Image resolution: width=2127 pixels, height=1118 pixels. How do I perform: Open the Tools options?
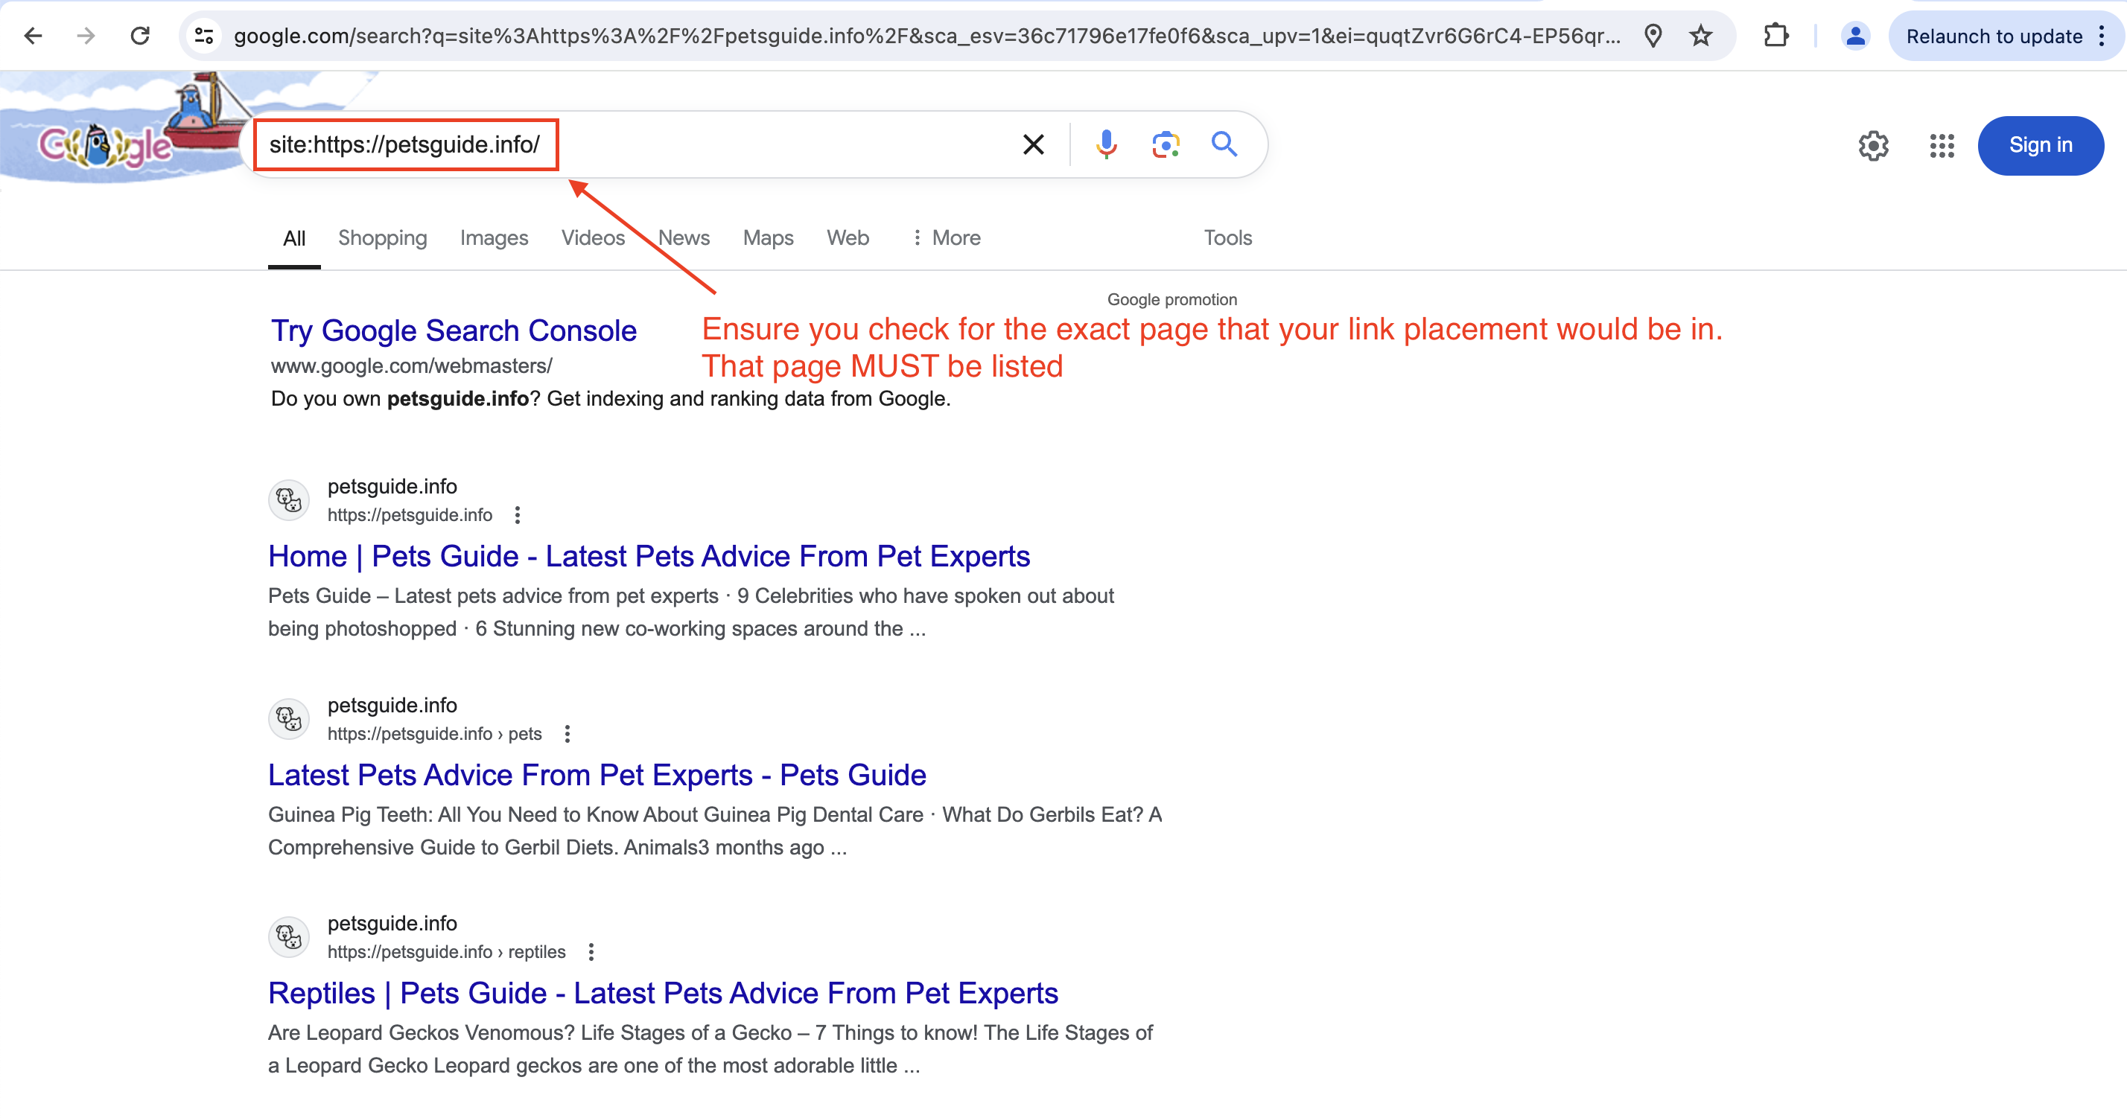click(1228, 237)
